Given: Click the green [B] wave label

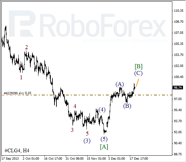Looking at the screenshot, I should 139,66.
